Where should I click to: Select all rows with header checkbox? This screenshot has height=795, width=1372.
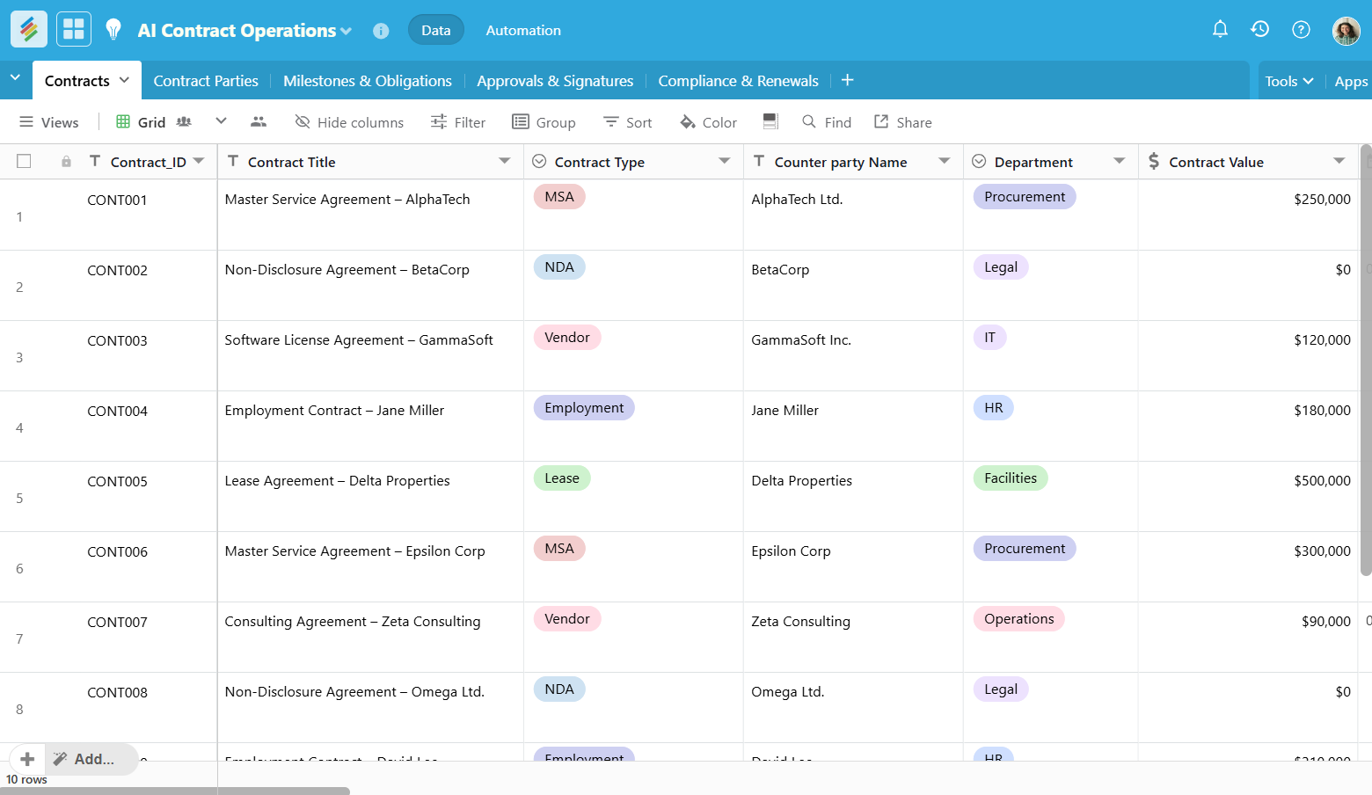tap(24, 161)
